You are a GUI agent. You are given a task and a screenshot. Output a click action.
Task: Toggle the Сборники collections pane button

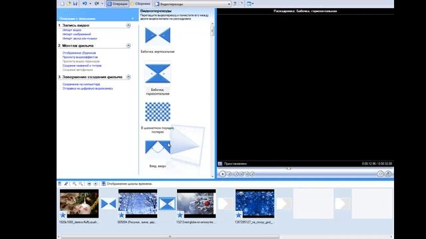[x=140, y=4]
